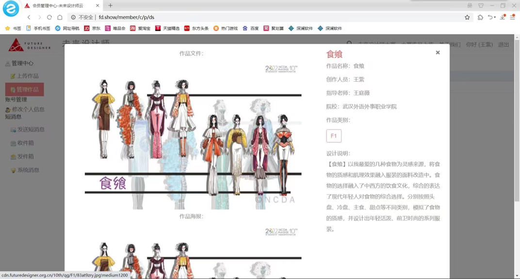Reload the page with refresh icon
The image size is (520, 279).
tap(49, 17)
